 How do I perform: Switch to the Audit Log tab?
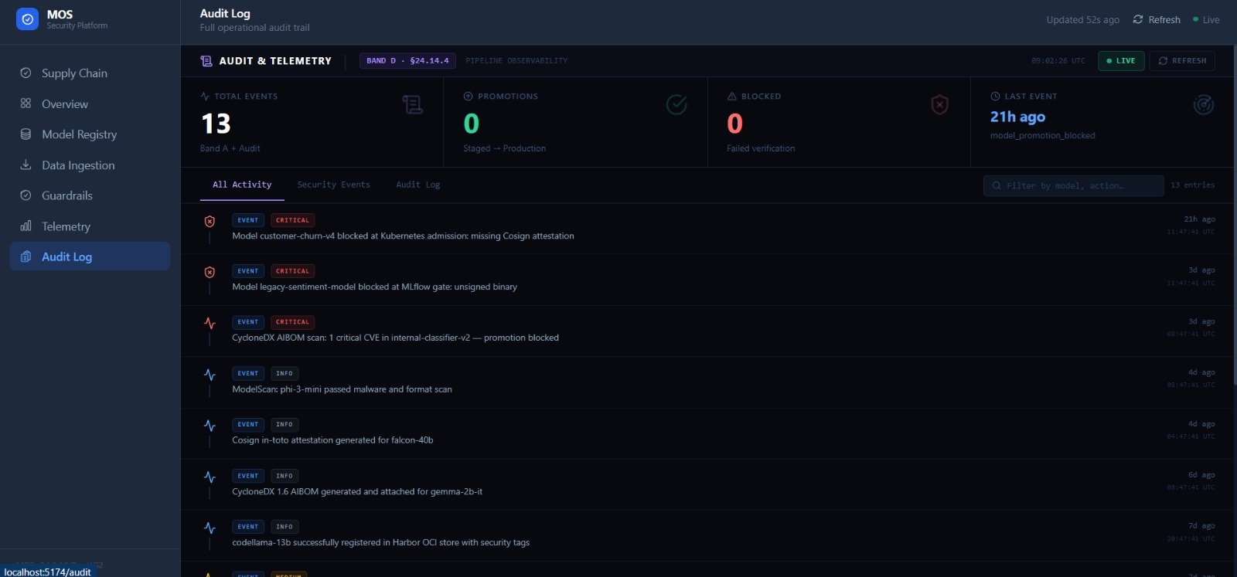[417, 185]
